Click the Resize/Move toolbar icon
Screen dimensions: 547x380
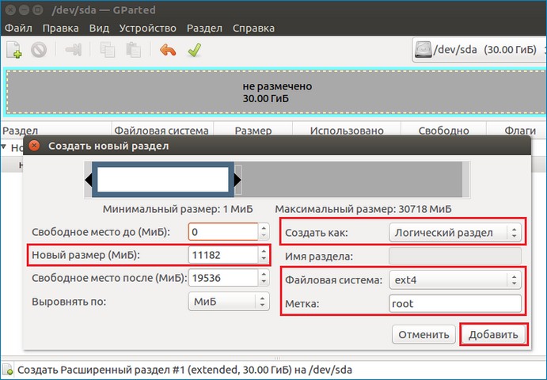click(74, 50)
